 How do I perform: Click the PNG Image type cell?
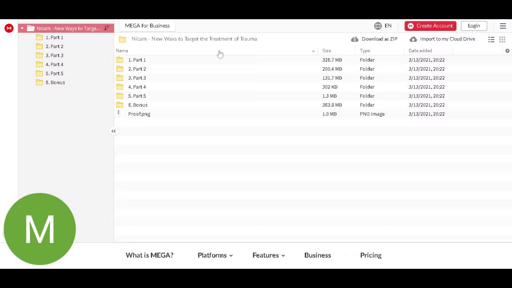point(372,114)
